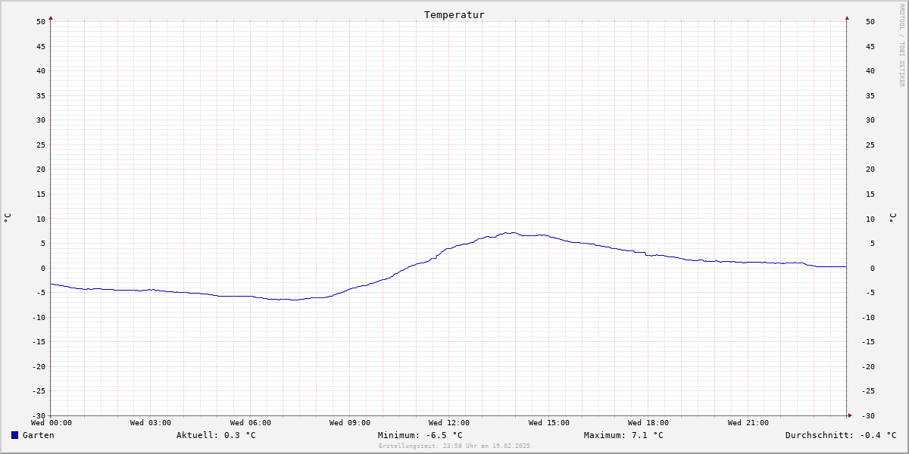Select the 'Durchschnitt: -0.4 °C' value
This screenshot has height=454, width=909.
click(841, 435)
